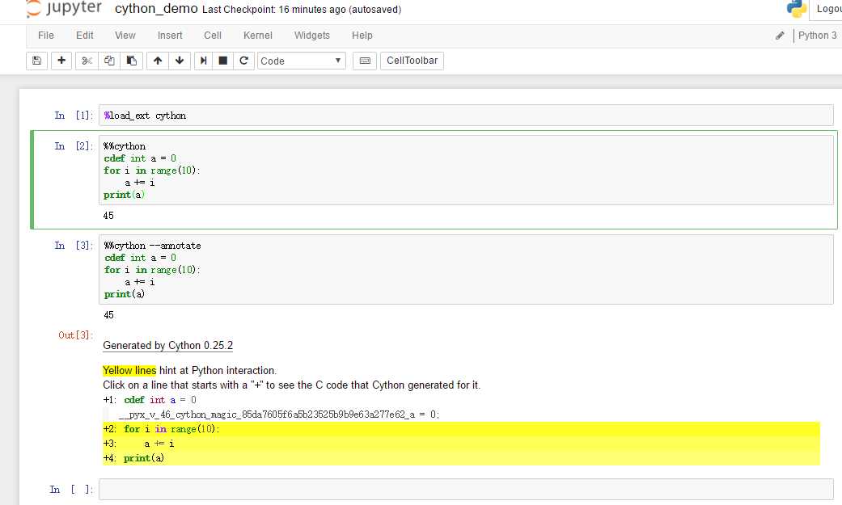Click the pencil edit-mode indicator
The image size is (842, 505).
click(780, 36)
